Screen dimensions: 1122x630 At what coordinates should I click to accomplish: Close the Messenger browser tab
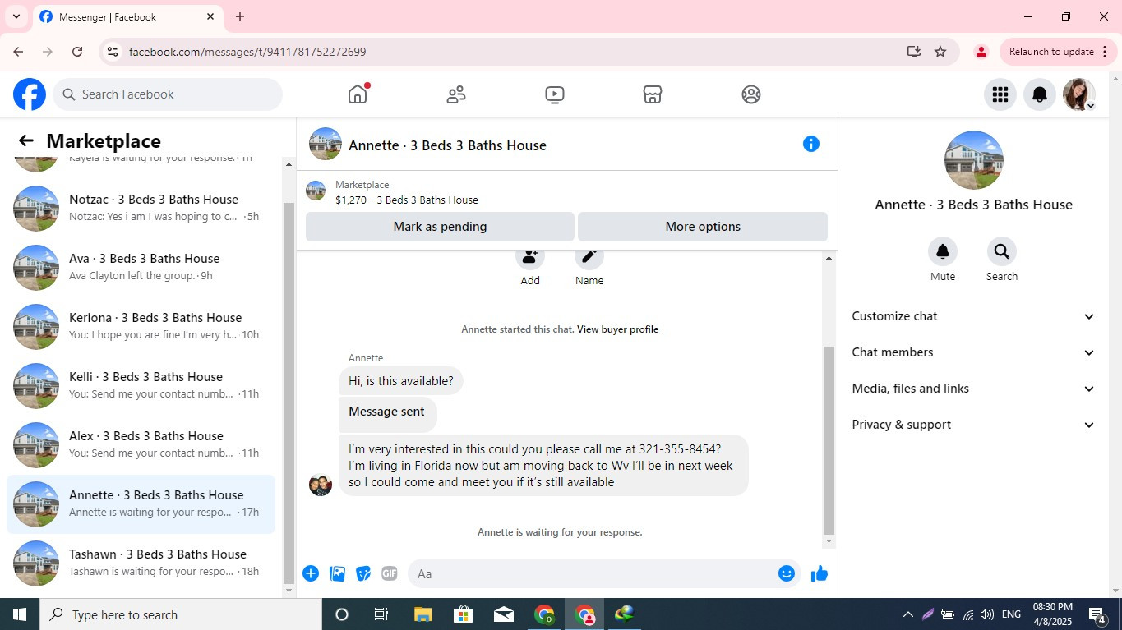pos(210,16)
